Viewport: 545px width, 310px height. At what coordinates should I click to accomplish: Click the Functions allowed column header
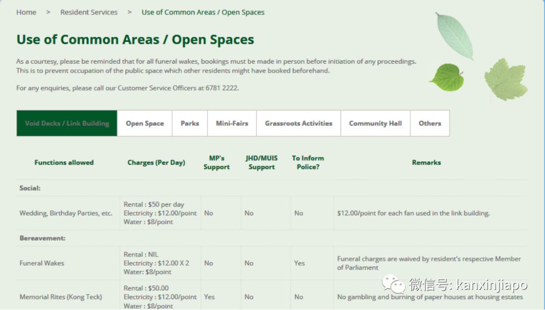point(64,163)
